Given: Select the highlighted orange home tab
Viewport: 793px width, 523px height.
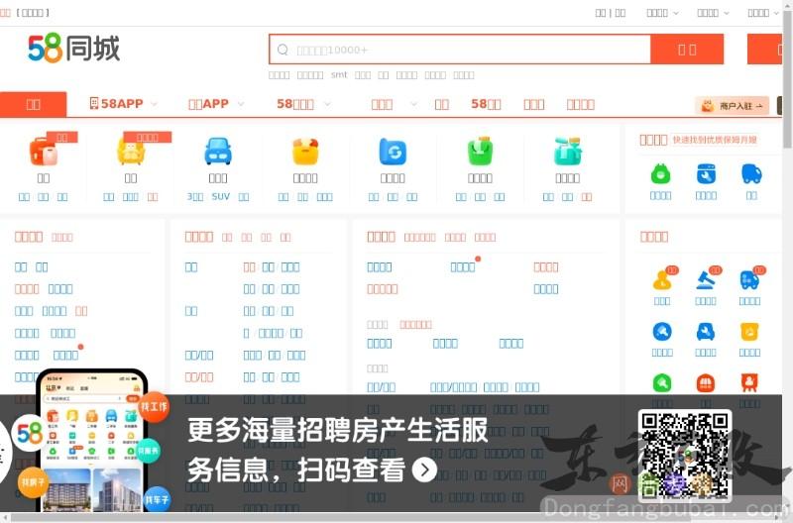Looking at the screenshot, I should click(x=34, y=104).
